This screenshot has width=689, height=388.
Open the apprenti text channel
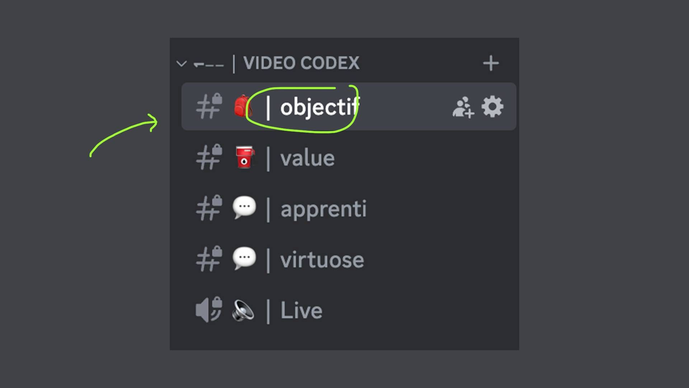(323, 209)
